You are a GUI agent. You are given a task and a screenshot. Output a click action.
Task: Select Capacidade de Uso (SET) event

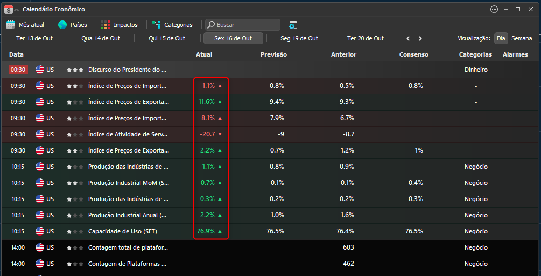pos(123,231)
